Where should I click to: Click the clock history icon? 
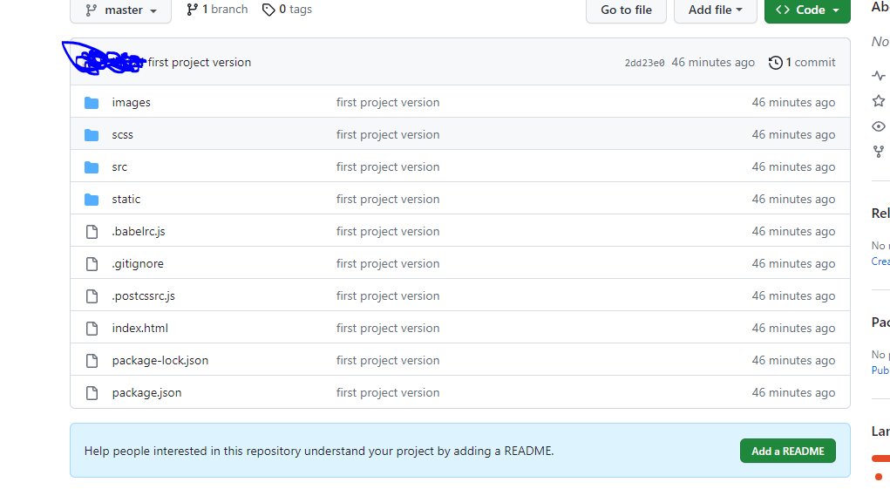tap(775, 63)
